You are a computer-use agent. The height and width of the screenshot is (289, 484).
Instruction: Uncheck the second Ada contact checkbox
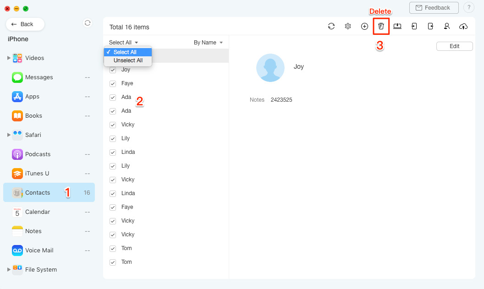pyautogui.click(x=113, y=111)
